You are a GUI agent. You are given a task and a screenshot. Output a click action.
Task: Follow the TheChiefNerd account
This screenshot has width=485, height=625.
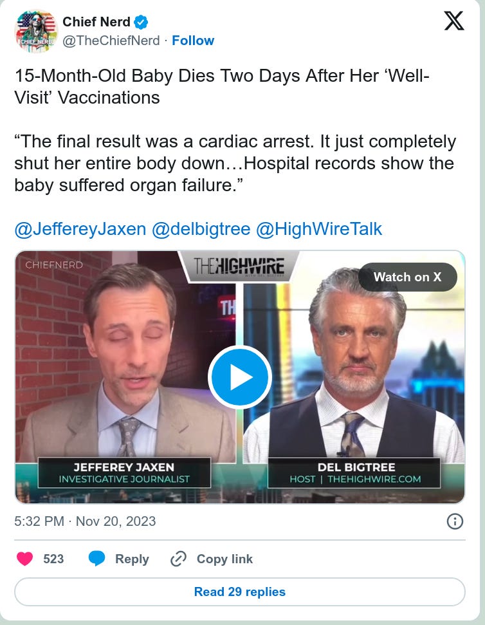193,41
